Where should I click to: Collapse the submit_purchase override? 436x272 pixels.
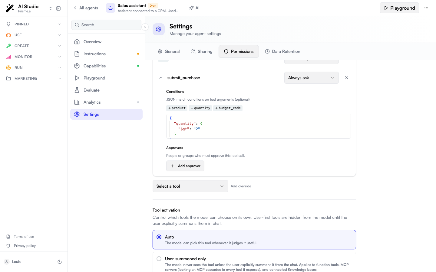pyautogui.click(x=161, y=78)
